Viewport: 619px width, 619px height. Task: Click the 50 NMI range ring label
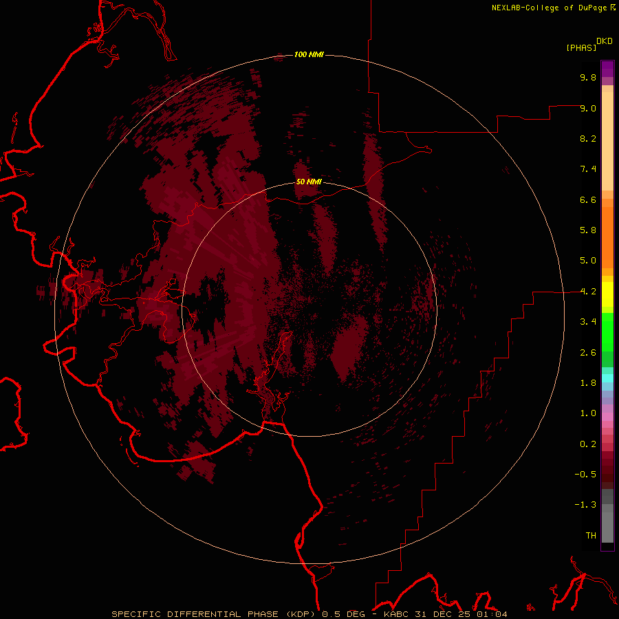[309, 182]
